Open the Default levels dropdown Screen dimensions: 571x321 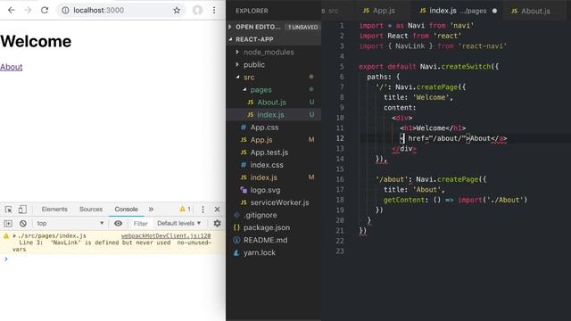tap(178, 224)
